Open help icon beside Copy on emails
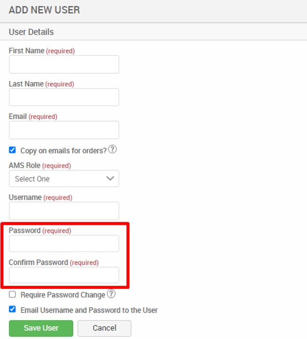Viewport: 307px width, 339px height. click(x=112, y=149)
